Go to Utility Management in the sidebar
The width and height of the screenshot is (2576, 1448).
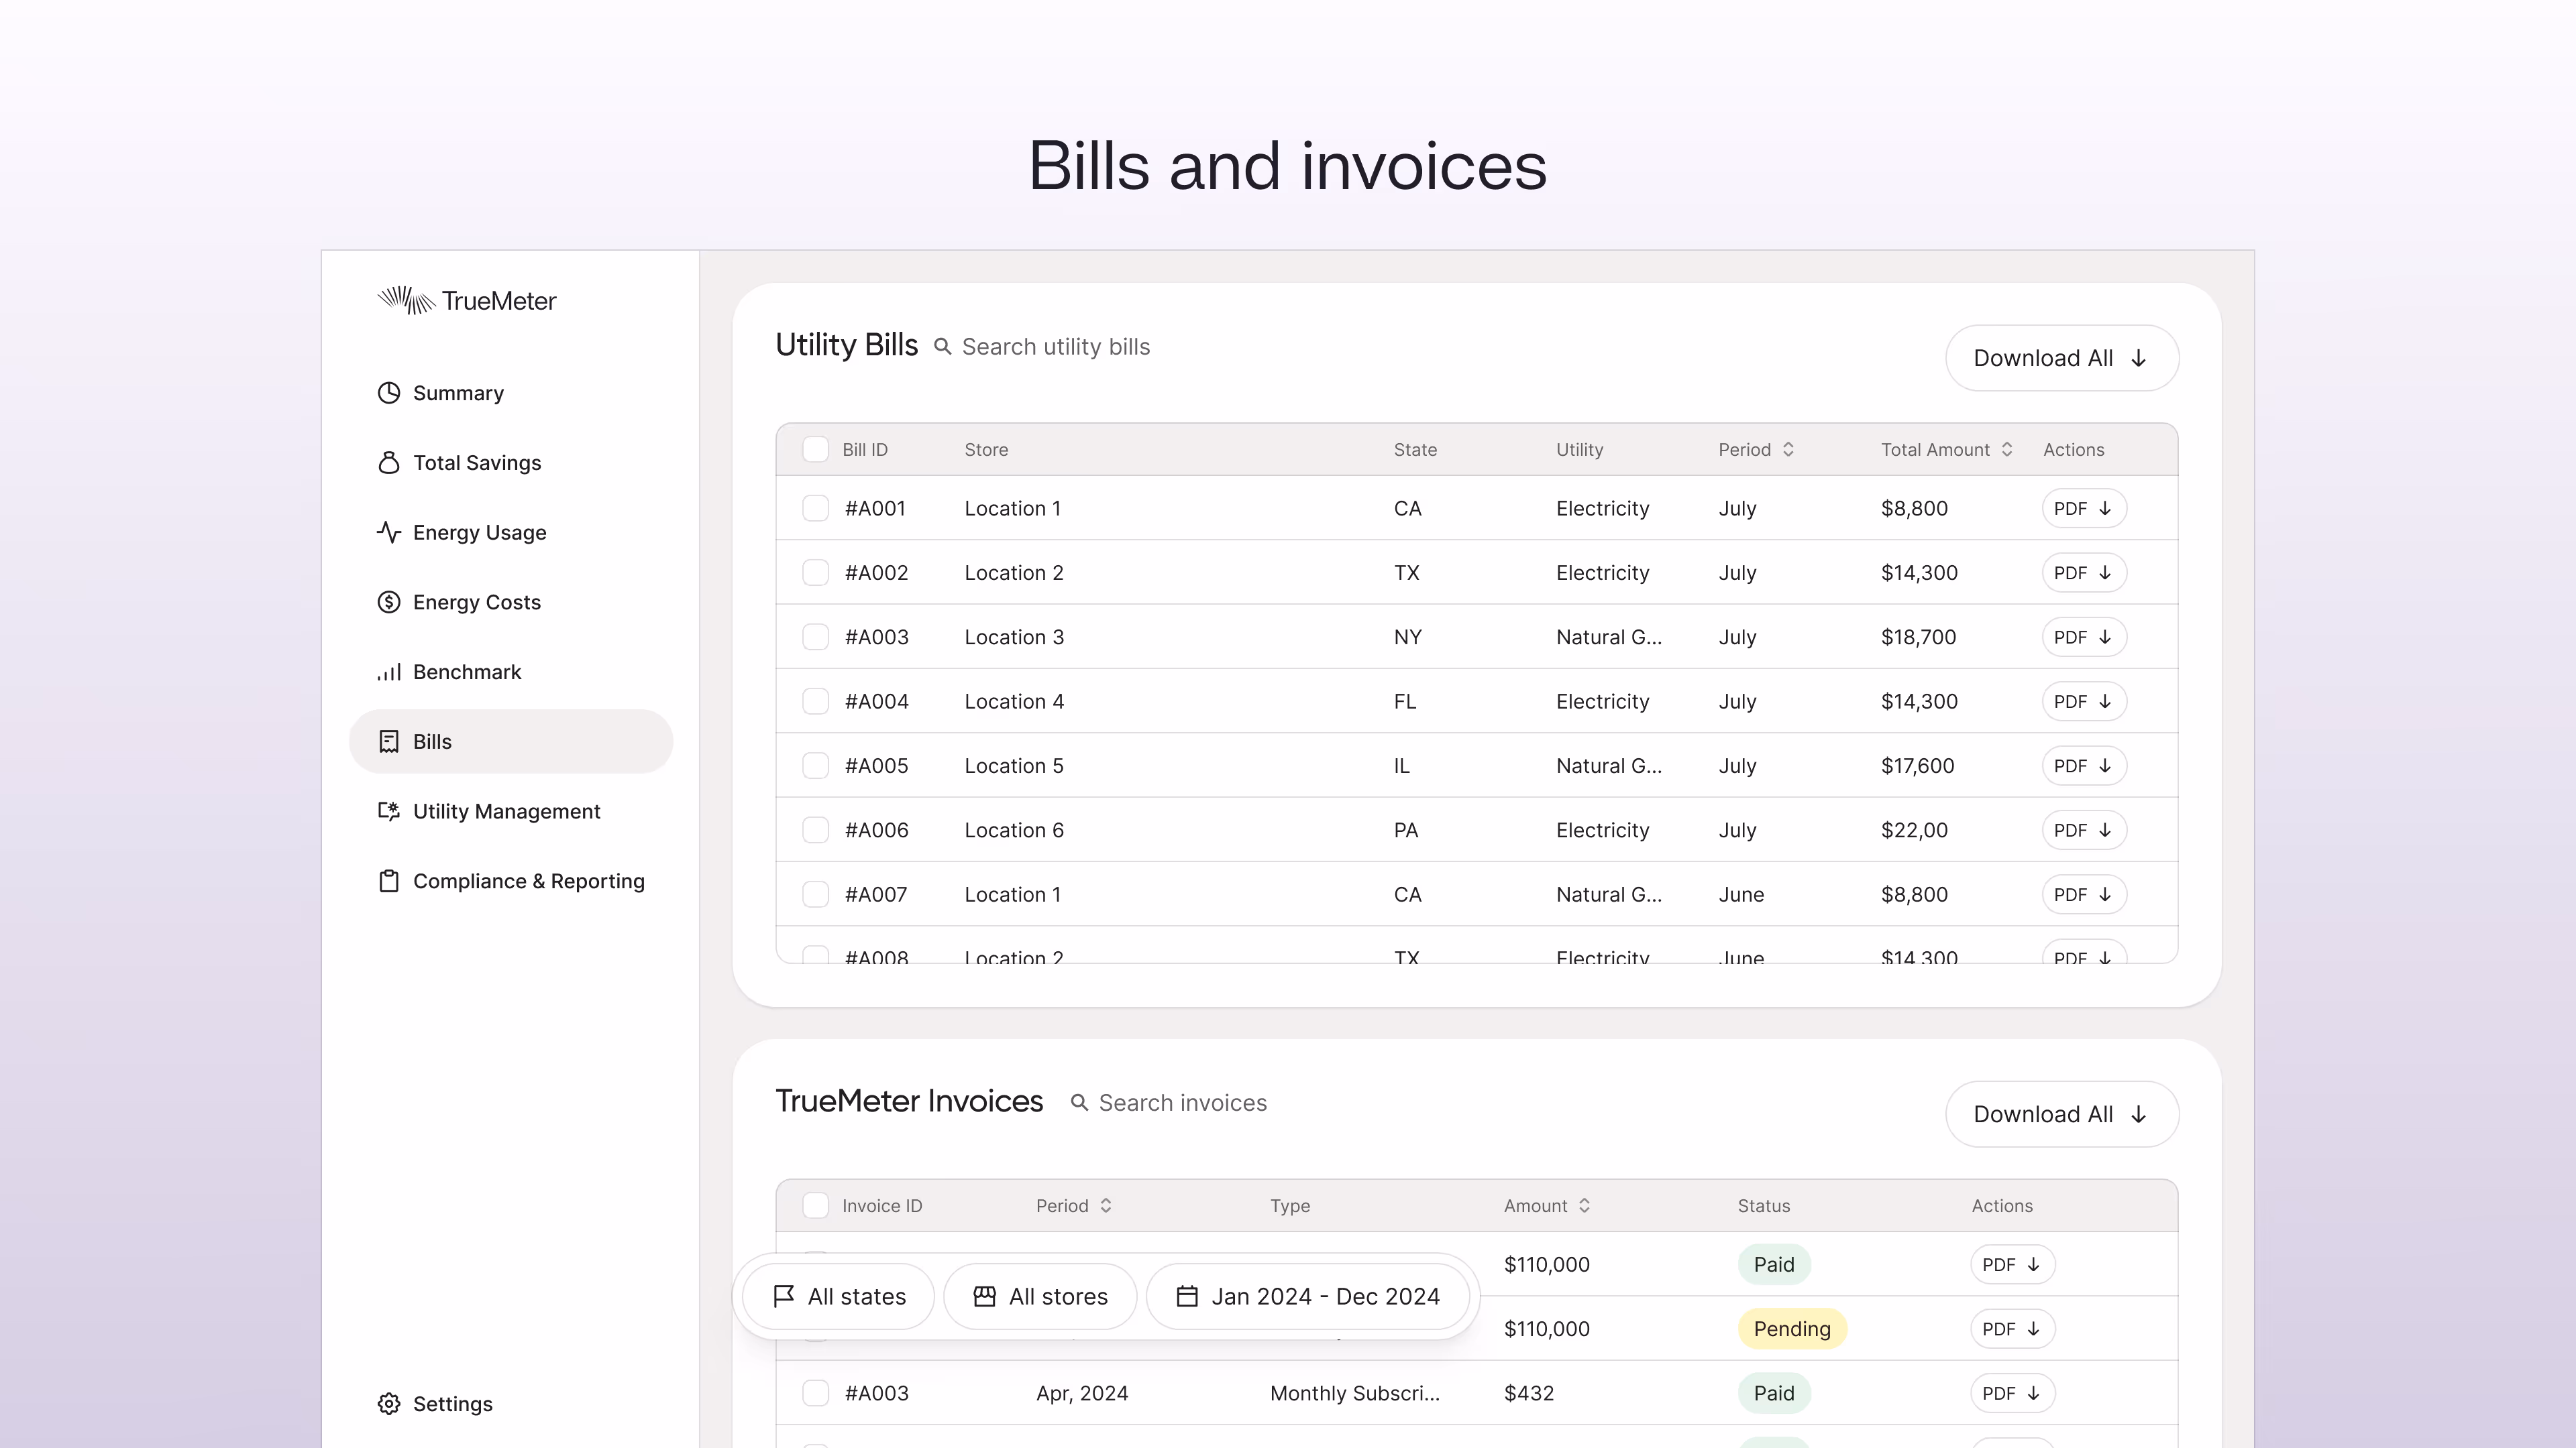pyautogui.click(x=506, y=811)
